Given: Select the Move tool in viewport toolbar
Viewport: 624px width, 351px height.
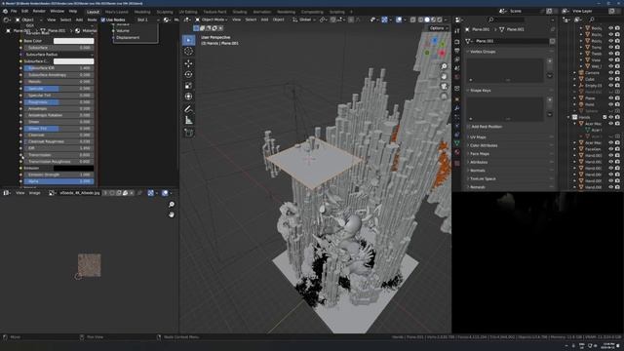Looking at the screenshot, I should point(188,63).
